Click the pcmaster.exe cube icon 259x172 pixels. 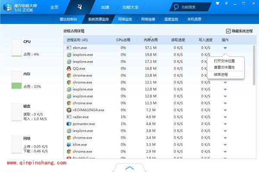[x=69, y=124]
